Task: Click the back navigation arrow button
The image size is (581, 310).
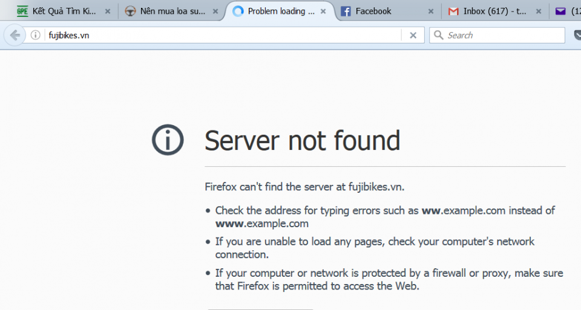Action: tap(15, 35)
